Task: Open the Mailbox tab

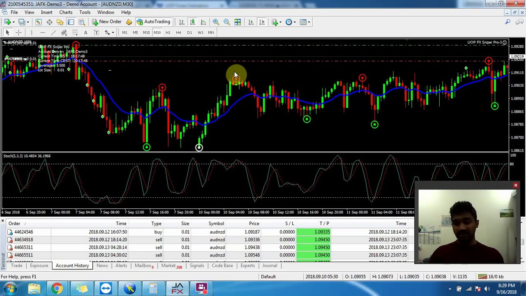Action: (144, 266)
